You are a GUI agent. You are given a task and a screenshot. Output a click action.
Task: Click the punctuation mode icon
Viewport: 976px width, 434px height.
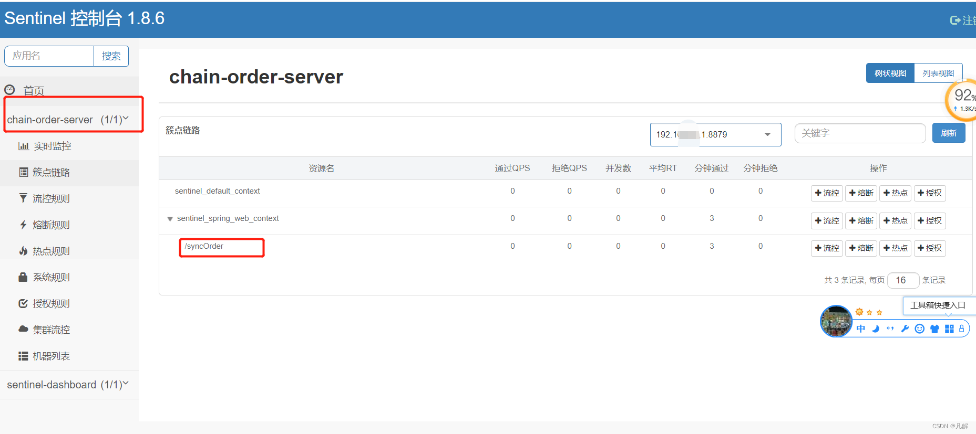coord(890,329)
